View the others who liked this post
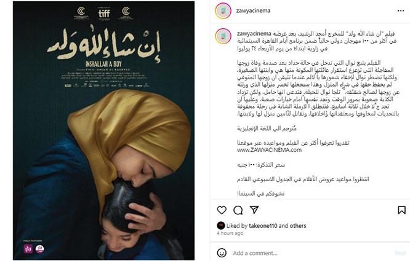The height and width of the screenshot is (261, 410). pos(298,226)
